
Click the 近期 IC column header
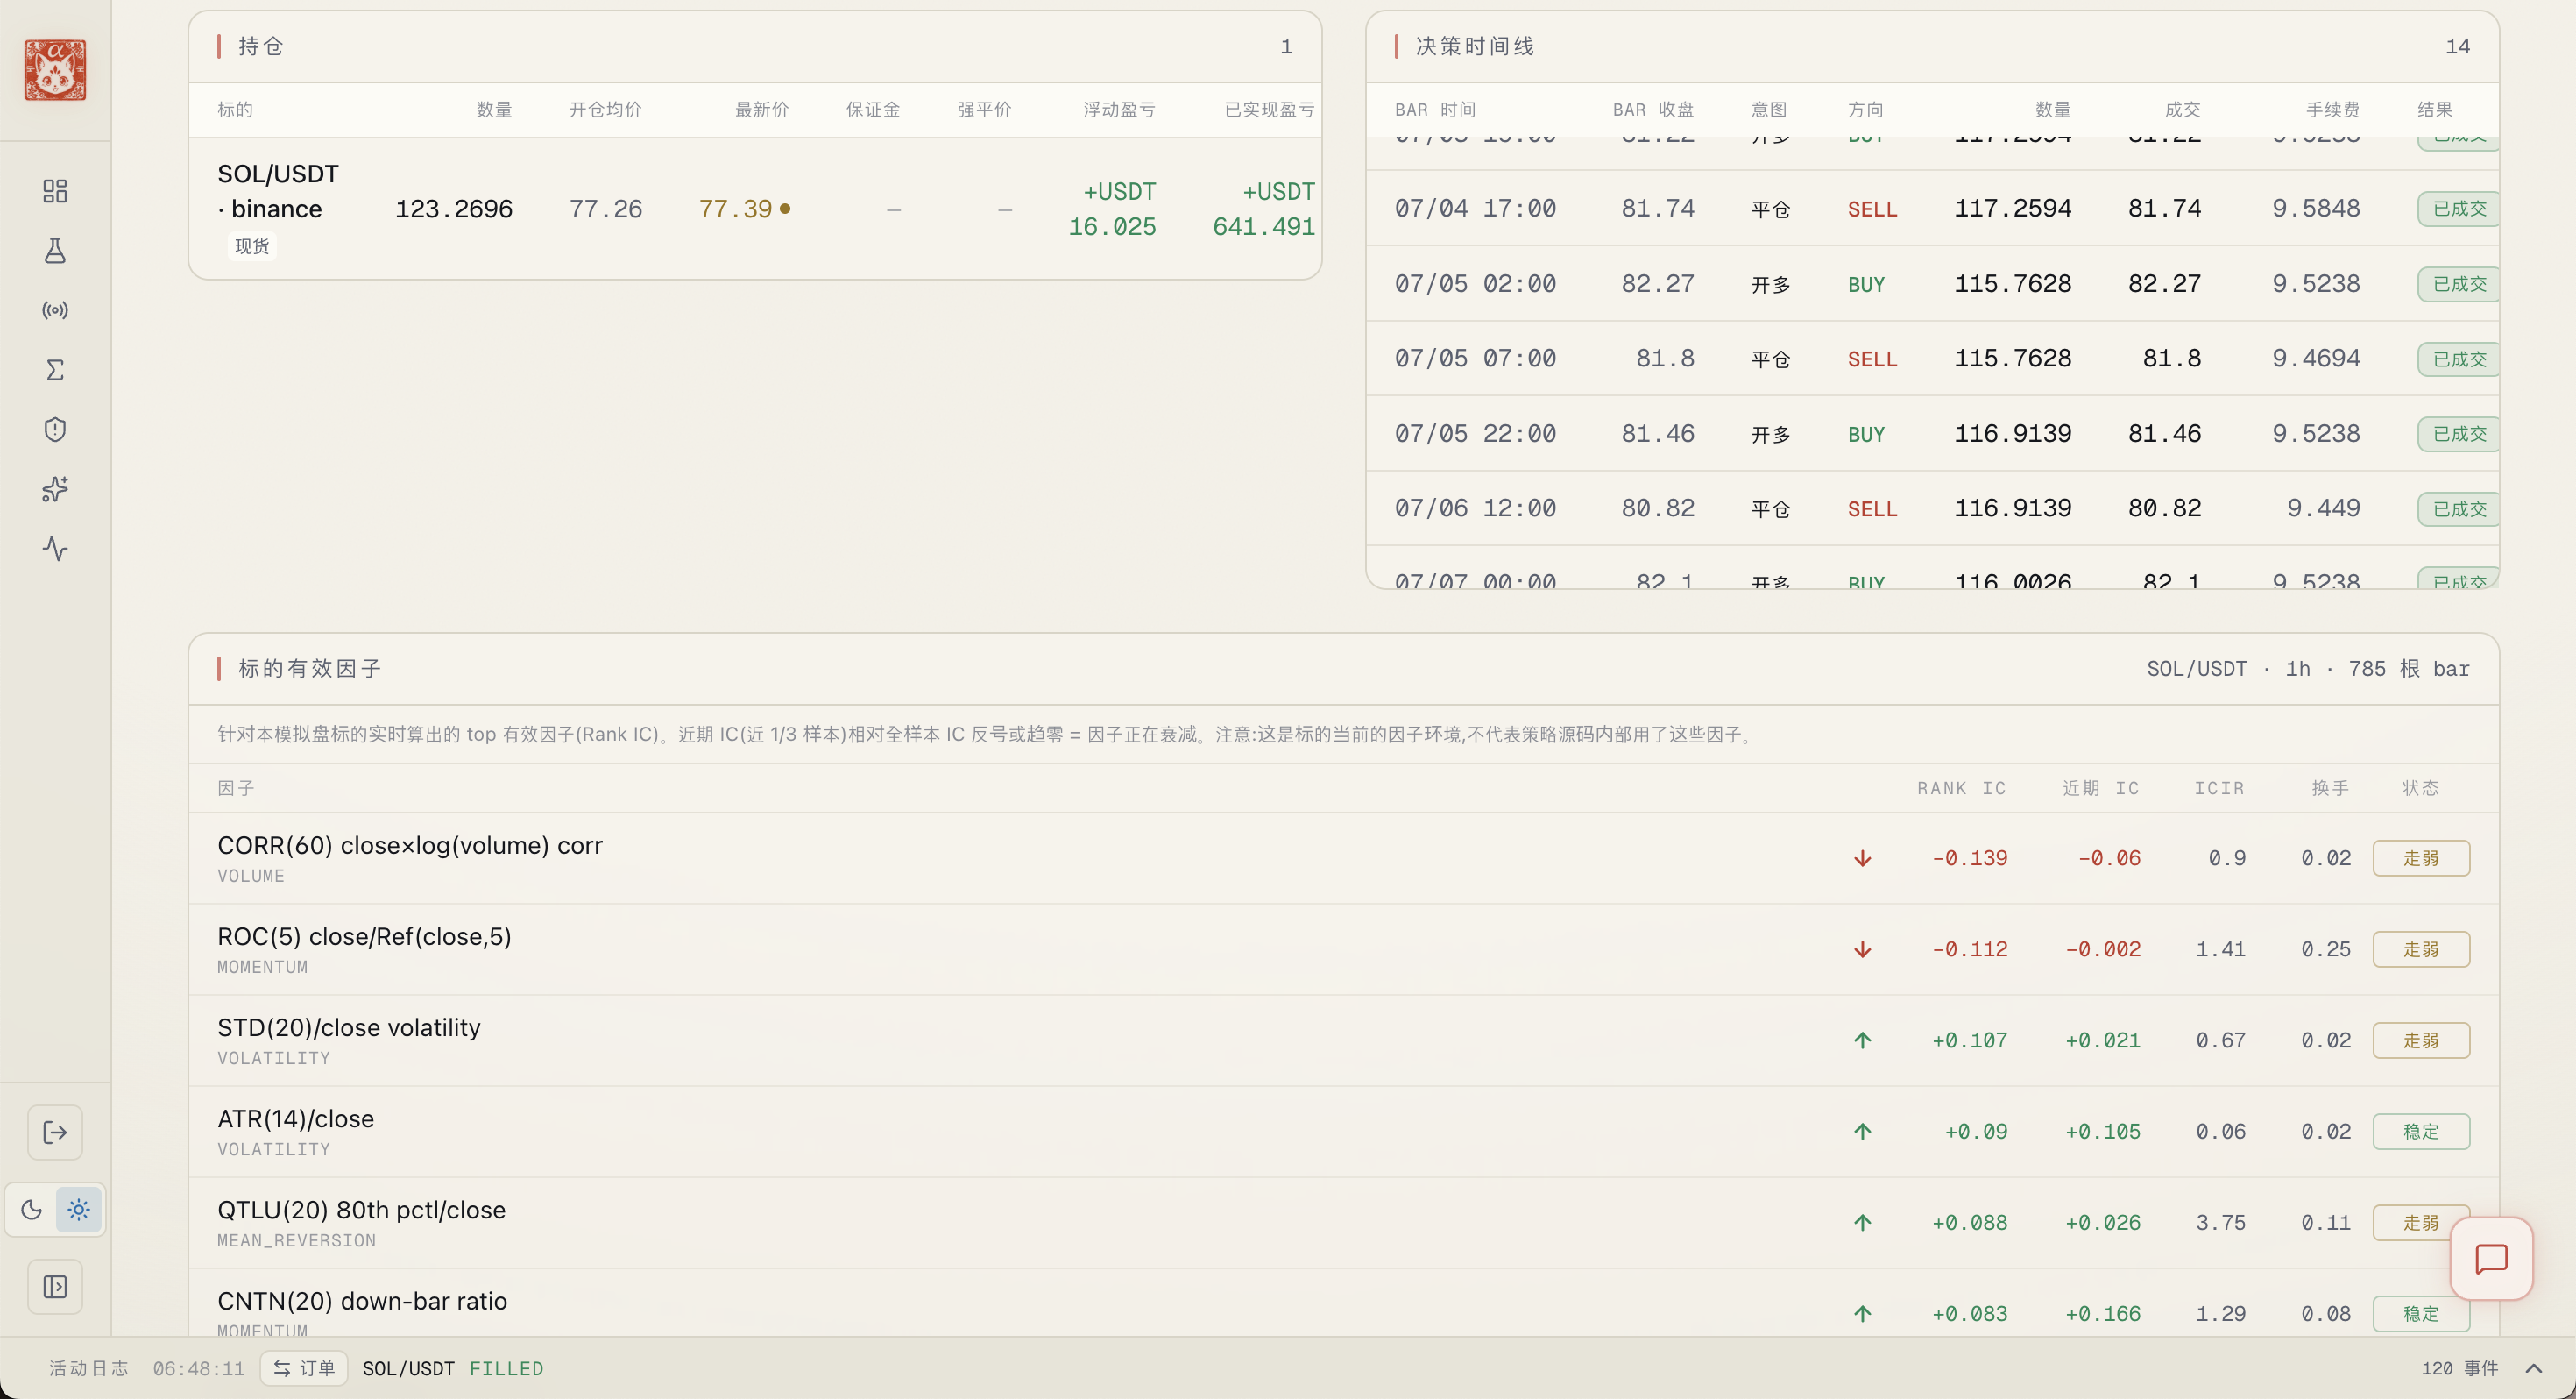[x=2101, y=789]
